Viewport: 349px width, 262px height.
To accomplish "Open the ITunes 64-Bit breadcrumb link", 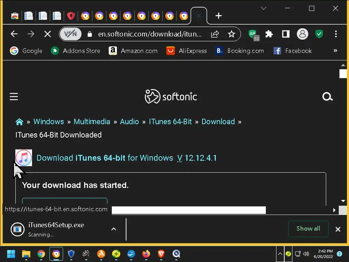I will tap(170, 122).
